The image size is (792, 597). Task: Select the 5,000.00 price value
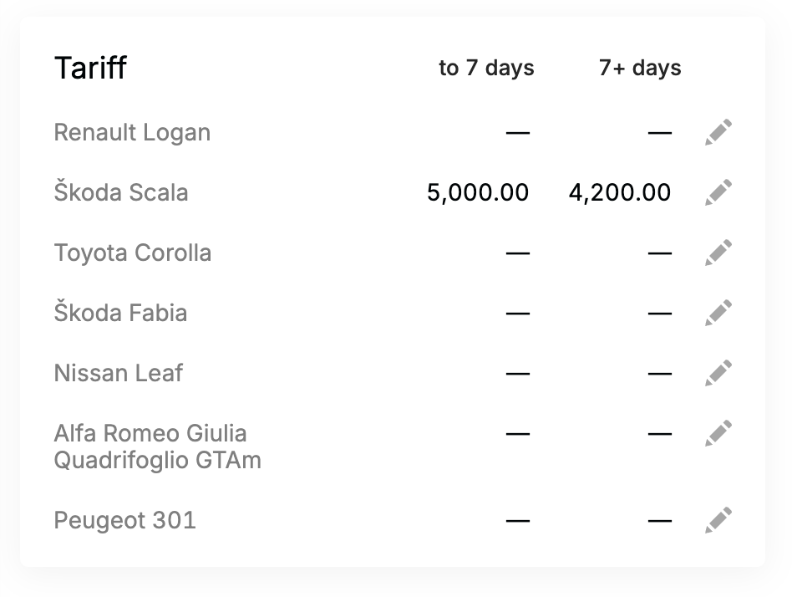click(x=478, y=192)
